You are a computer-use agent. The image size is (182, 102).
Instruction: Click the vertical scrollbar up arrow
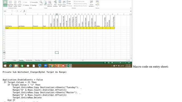(x=131, y=14)
